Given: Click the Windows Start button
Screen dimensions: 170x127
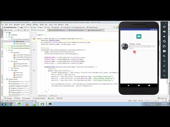Looking at the screenshot, I should (x=4, y=104).
